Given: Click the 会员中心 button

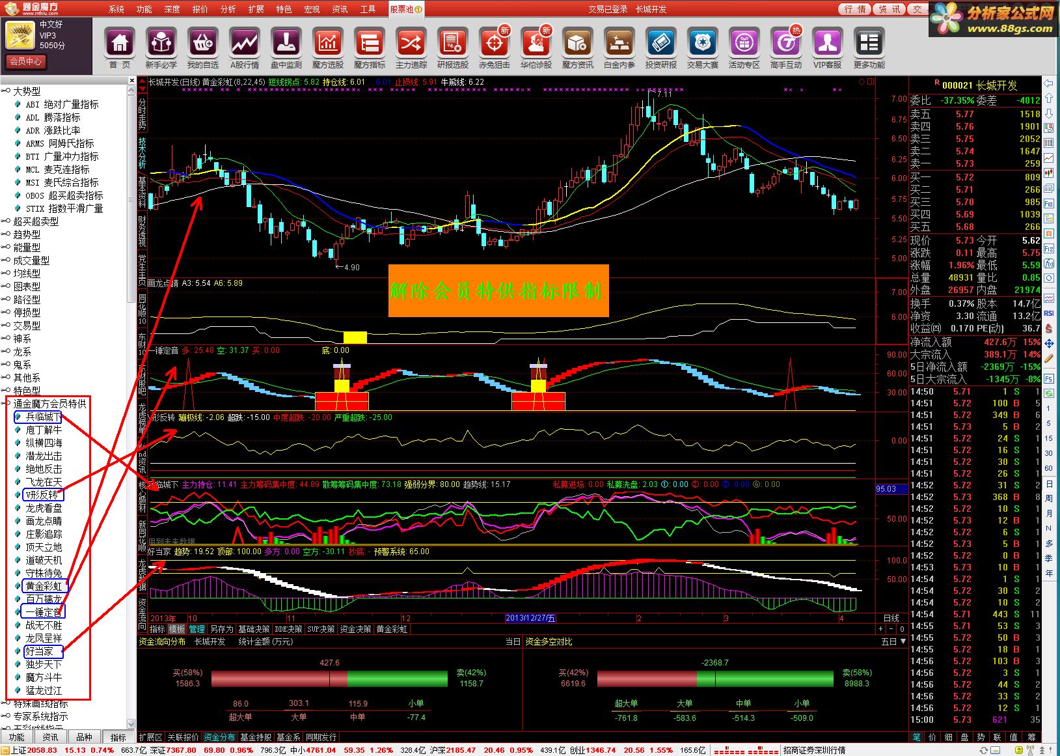Looking at the screenshot, I should coord(26,62).
